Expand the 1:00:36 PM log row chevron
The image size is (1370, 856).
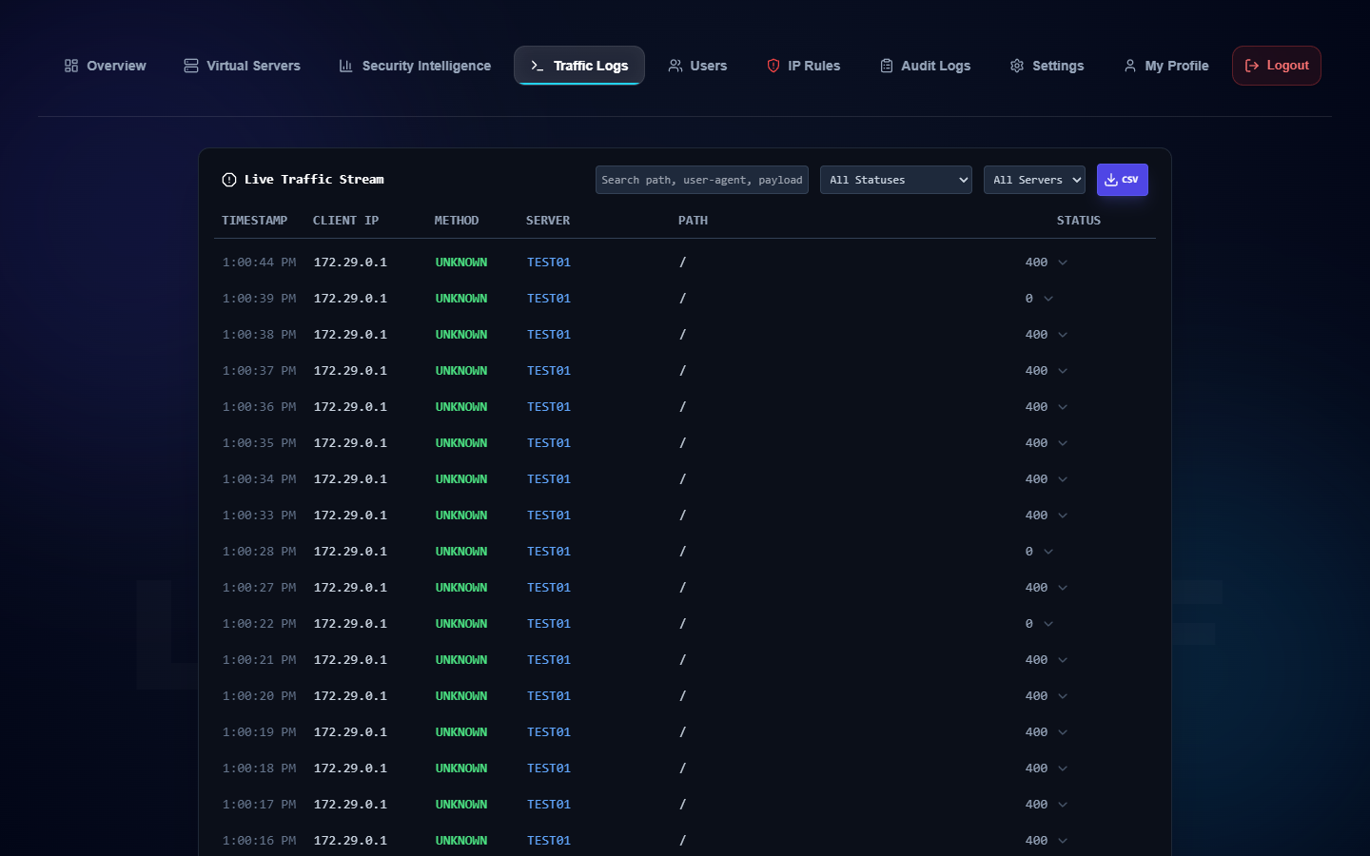coord(1063,407)
